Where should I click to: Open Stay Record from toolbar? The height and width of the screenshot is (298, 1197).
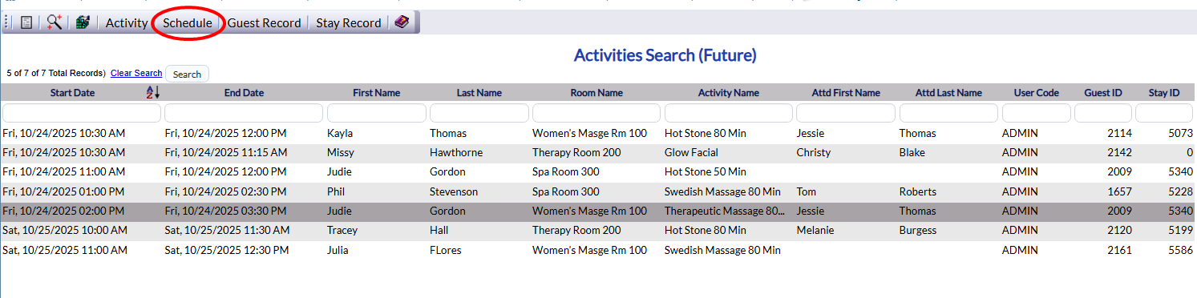pos(349,23)
